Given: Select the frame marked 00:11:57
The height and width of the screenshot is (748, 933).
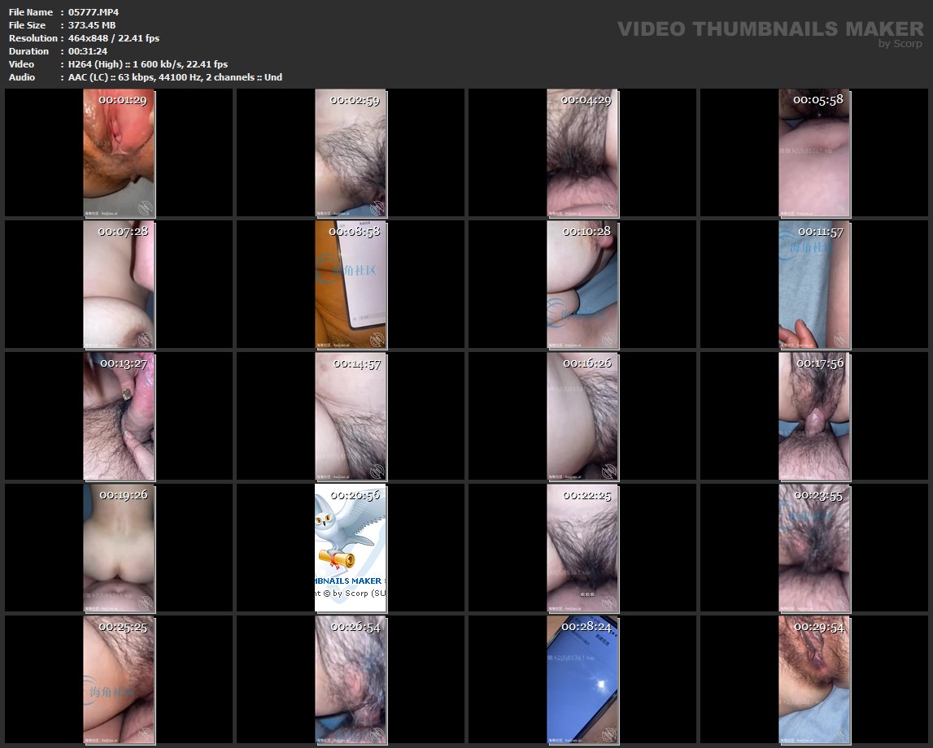Looking at the screenshot, I should coord(814,285).
